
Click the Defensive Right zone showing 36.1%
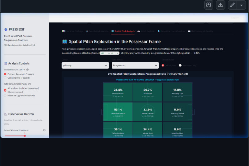118,130
